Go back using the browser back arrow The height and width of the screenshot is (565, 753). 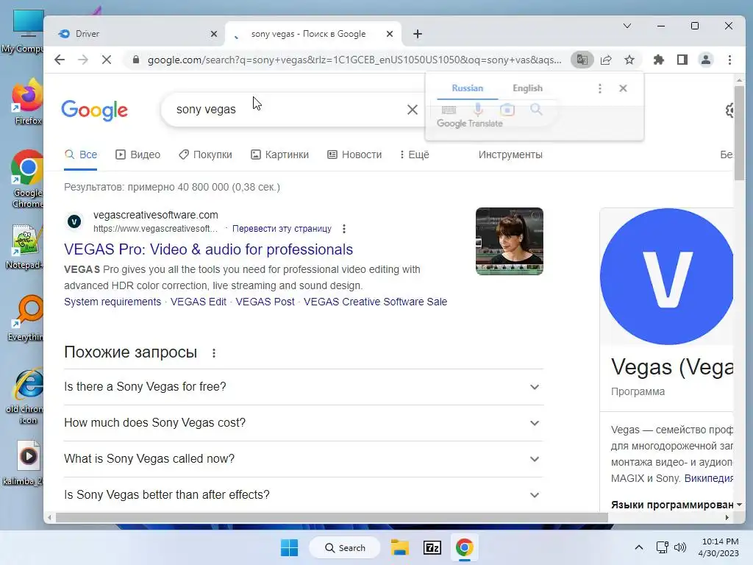pos(60,60)
